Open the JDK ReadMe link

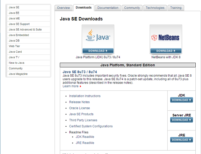(x=85, y=137)
